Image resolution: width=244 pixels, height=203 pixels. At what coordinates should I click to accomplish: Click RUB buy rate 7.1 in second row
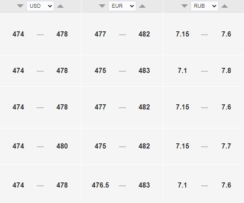coord(182,71)
